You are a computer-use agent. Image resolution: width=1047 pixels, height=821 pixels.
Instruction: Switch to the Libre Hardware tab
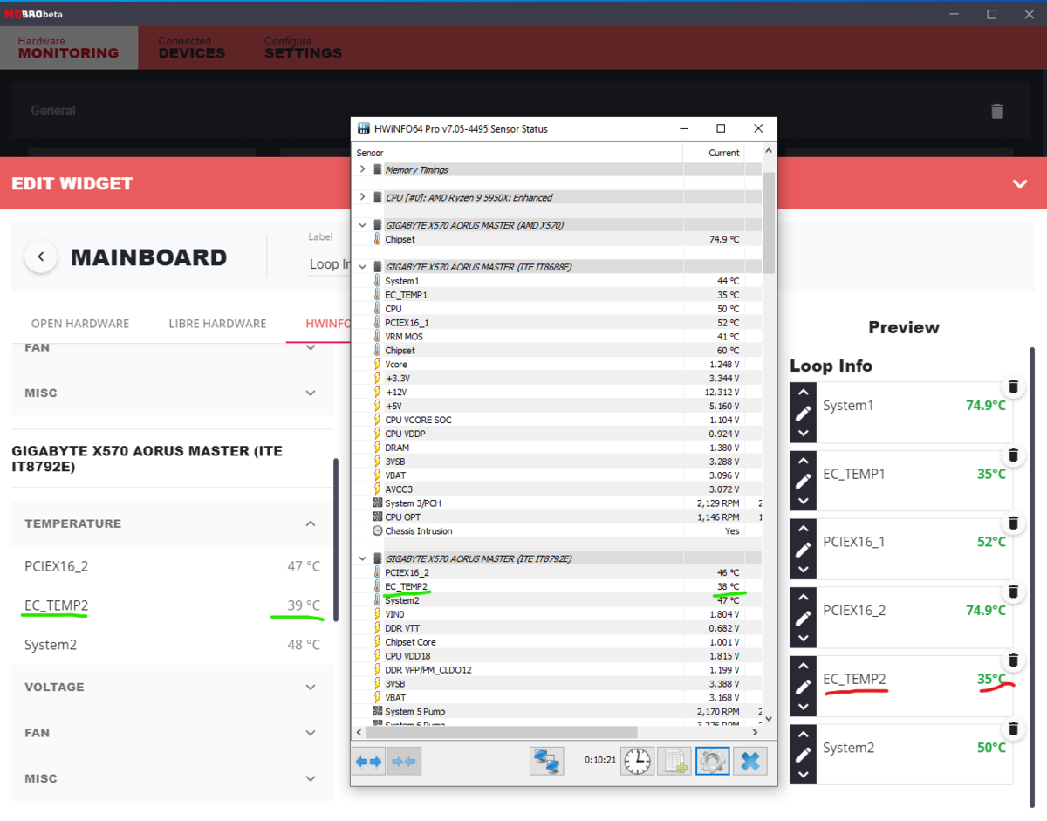[217, 324]
